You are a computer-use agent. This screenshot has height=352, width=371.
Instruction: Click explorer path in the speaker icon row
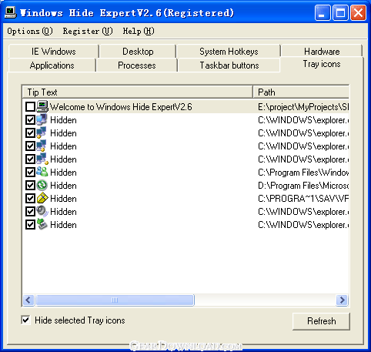(303, 212)
